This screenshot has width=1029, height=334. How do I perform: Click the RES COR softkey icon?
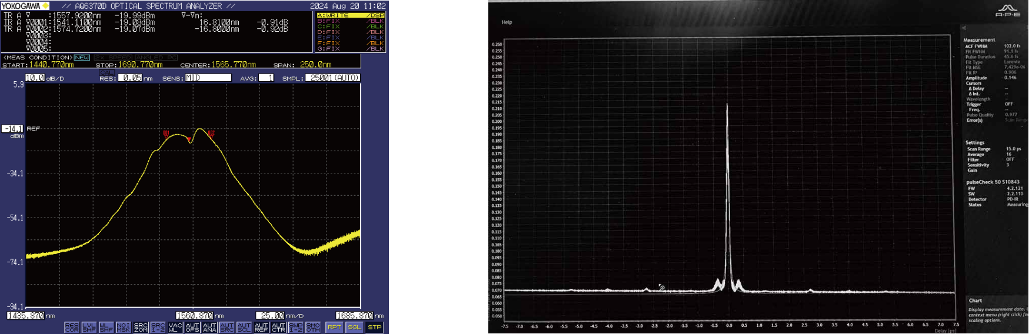point(72,327)
